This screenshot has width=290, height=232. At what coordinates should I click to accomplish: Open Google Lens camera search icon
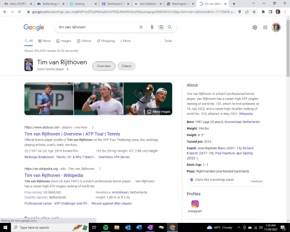[161, 27]
